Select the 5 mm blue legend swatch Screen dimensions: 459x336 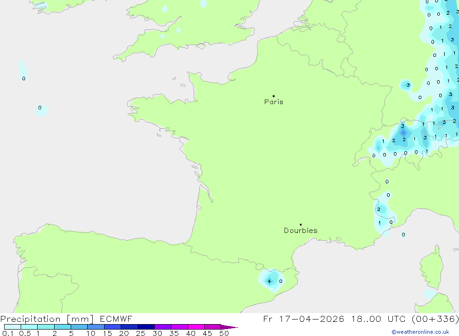(x=79, y=327)
